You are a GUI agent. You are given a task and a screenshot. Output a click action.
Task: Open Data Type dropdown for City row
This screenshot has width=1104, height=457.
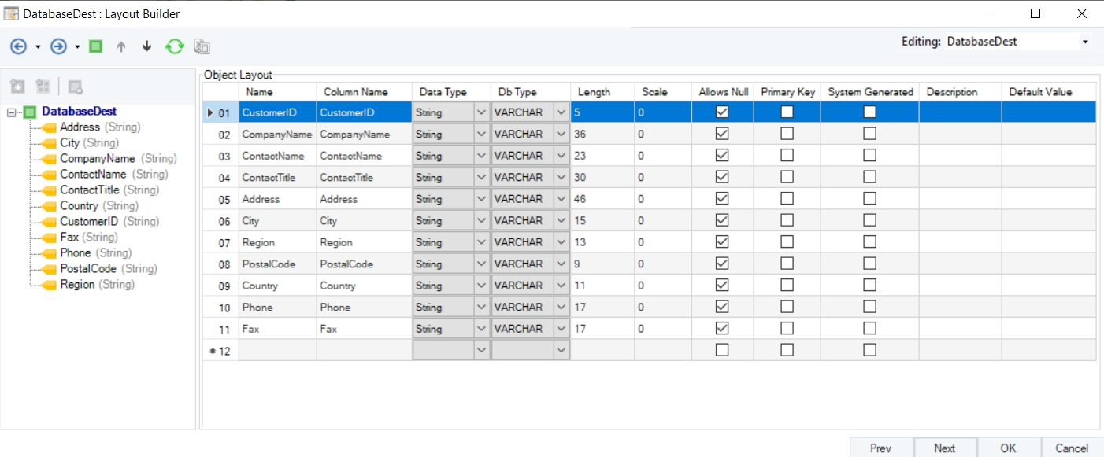(481, 221)
